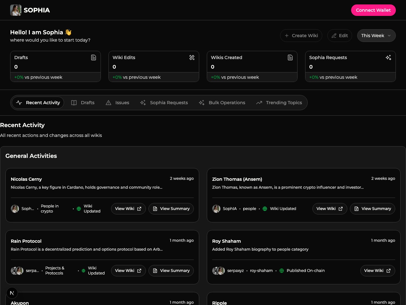Click the Create Wiki button
The height and width of the screenshot is (305, 406).
(x=301, y=36)
